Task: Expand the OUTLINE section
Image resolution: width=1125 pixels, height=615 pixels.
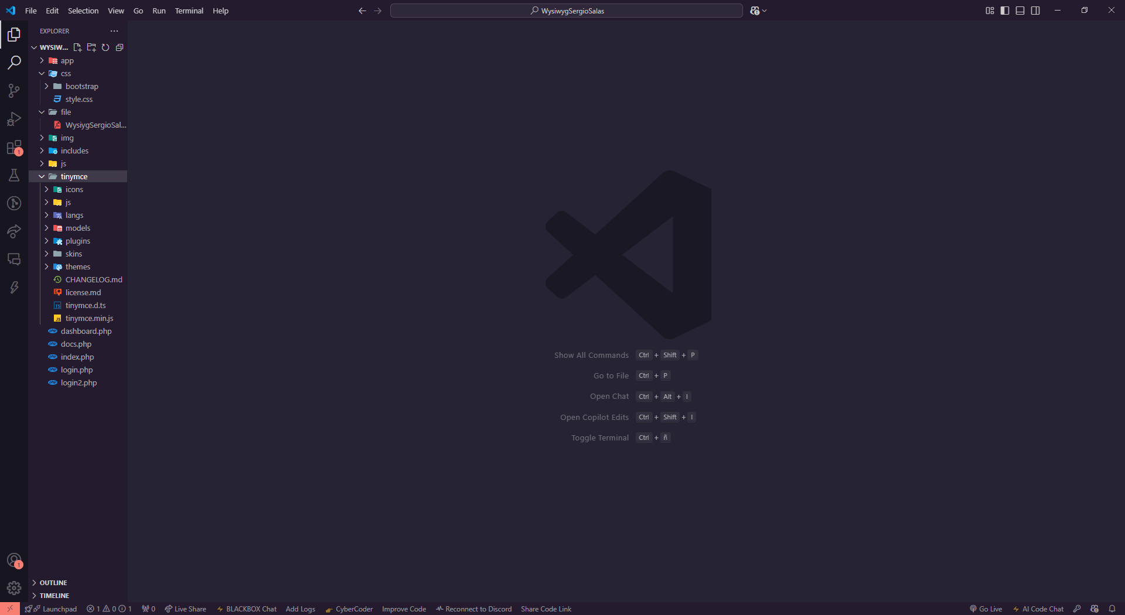Action: pyautogui.click(x=79, y=583)
